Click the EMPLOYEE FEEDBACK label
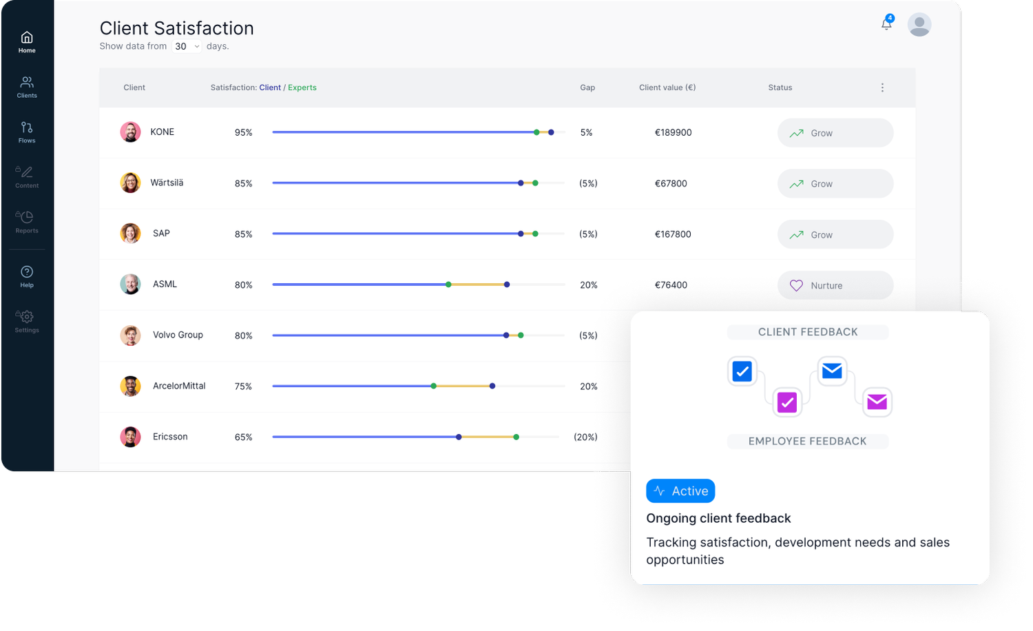 tap(808, 441)
